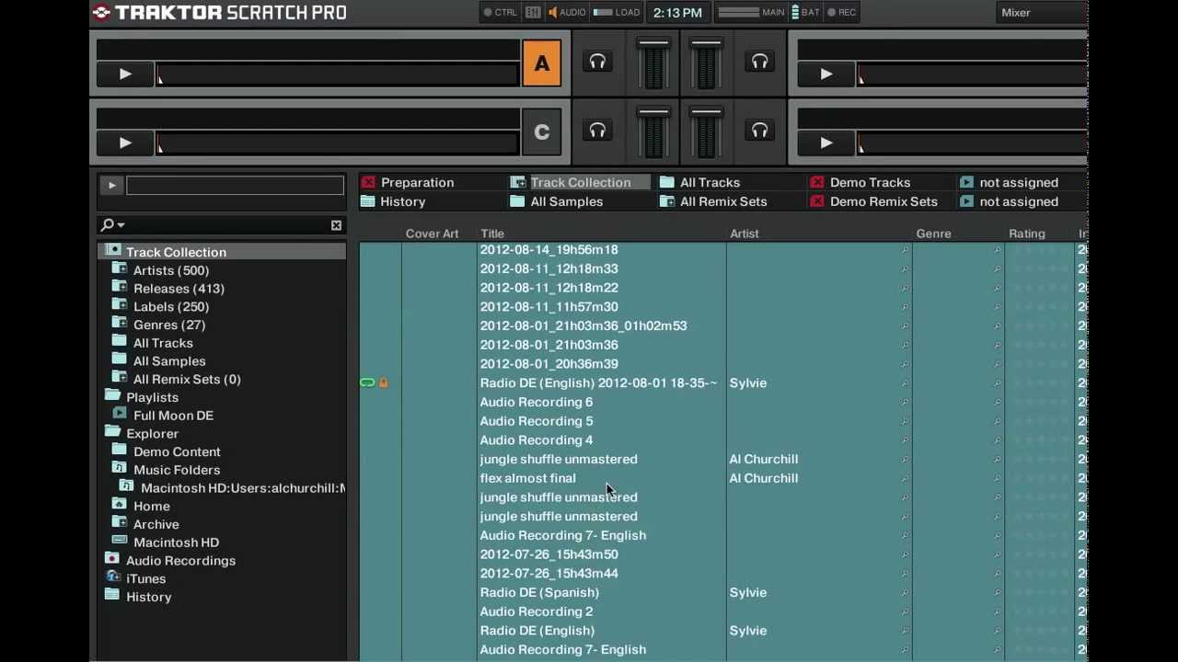The image size is (1178, 662).
Task: Toggle headphone cue for Deck C channel
Action: coord(597,131)
